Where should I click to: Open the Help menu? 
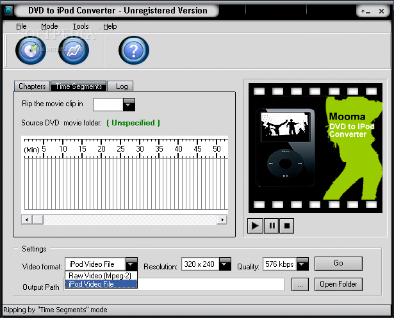click(x=110, y=26)
